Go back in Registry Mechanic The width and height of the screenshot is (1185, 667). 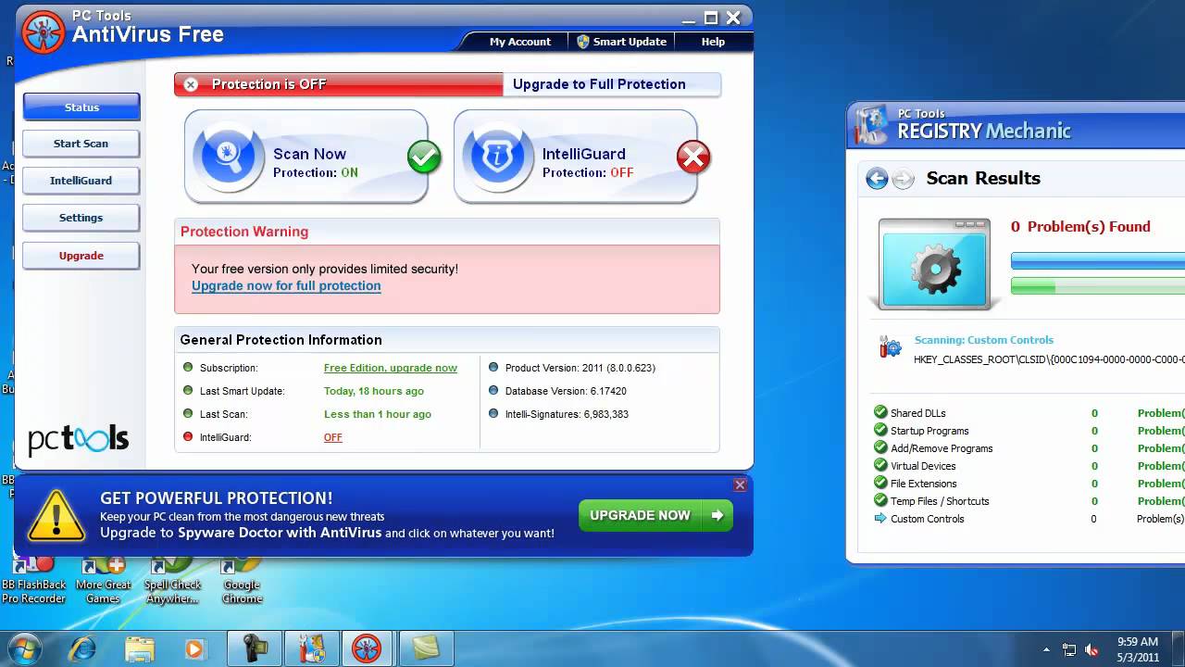(877, 179)
